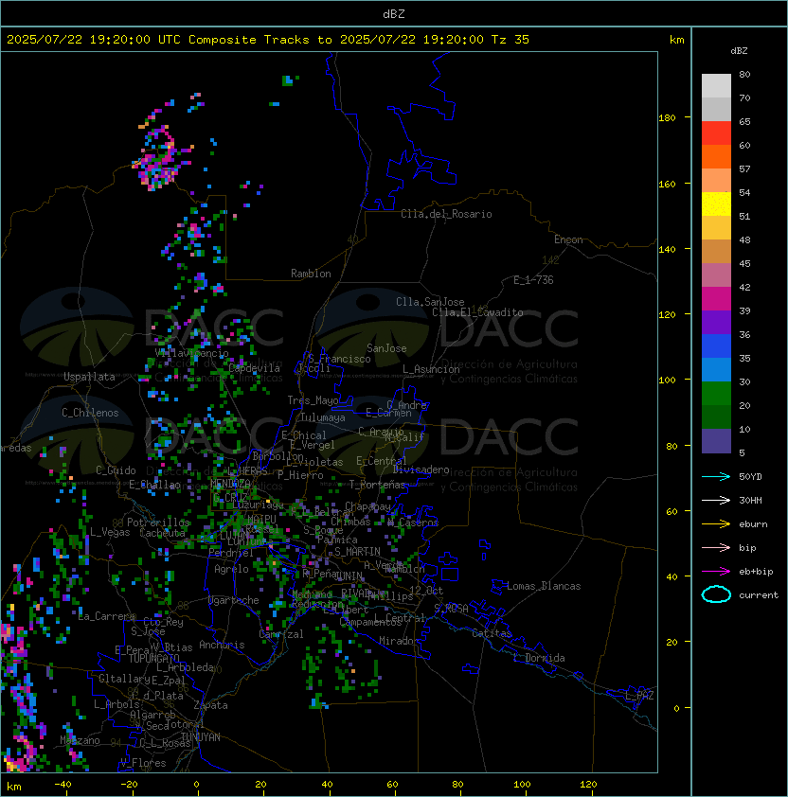Click the 'Ramblon' map label
The width and height of the screenshot is (788, 797).
pos(311,274)
